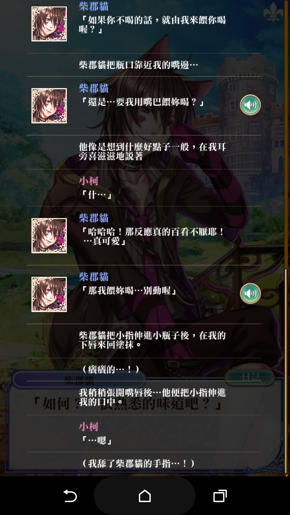Viewport: 290px width, 515px height.
Task: Click the 日誌 log button
Action: [250, 377]
